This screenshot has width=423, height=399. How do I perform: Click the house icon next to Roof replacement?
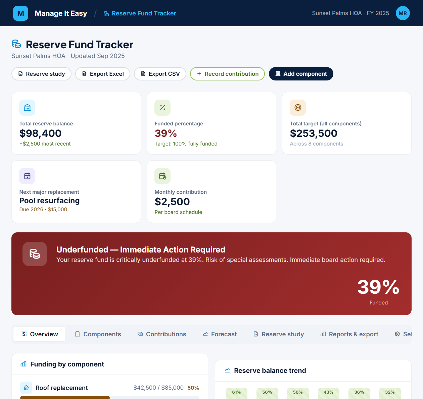click(x=26, y=388)
